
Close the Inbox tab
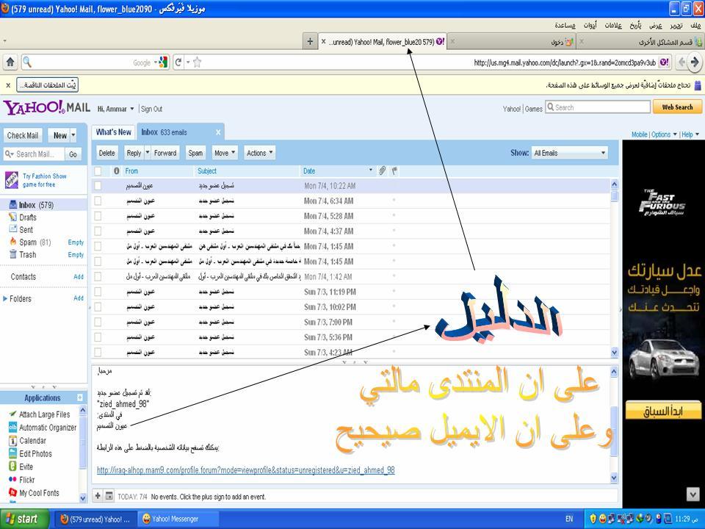(218, 132)
